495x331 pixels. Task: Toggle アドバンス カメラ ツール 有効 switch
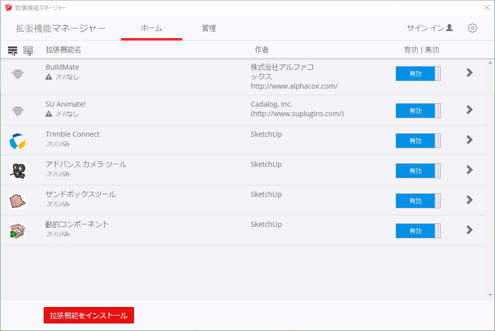coord(418,171)
